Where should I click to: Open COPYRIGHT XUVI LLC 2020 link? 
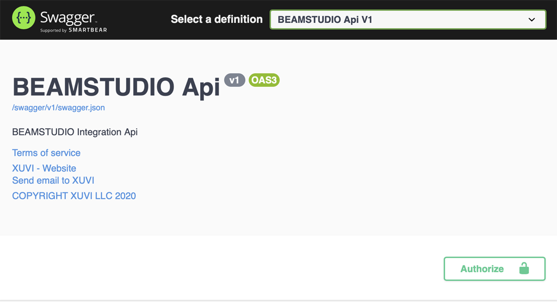[x=74, y=196]
